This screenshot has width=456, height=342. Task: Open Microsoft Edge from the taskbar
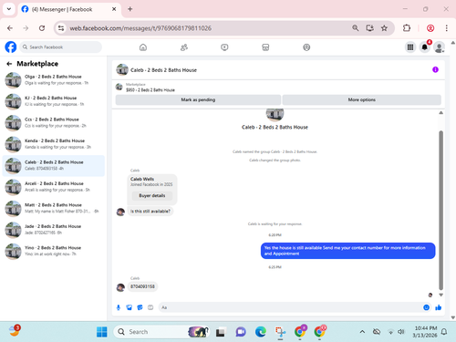click(x=261, y=332)
